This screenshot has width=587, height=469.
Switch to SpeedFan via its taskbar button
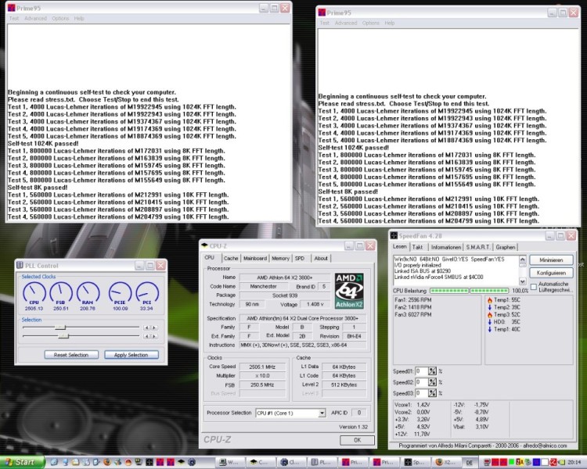point(414,463)
